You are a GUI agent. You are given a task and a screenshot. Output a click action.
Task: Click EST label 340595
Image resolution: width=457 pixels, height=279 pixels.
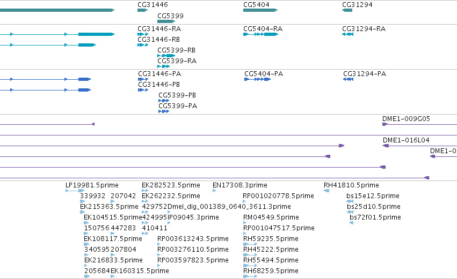pyautogui.click(x=97, y=250)
